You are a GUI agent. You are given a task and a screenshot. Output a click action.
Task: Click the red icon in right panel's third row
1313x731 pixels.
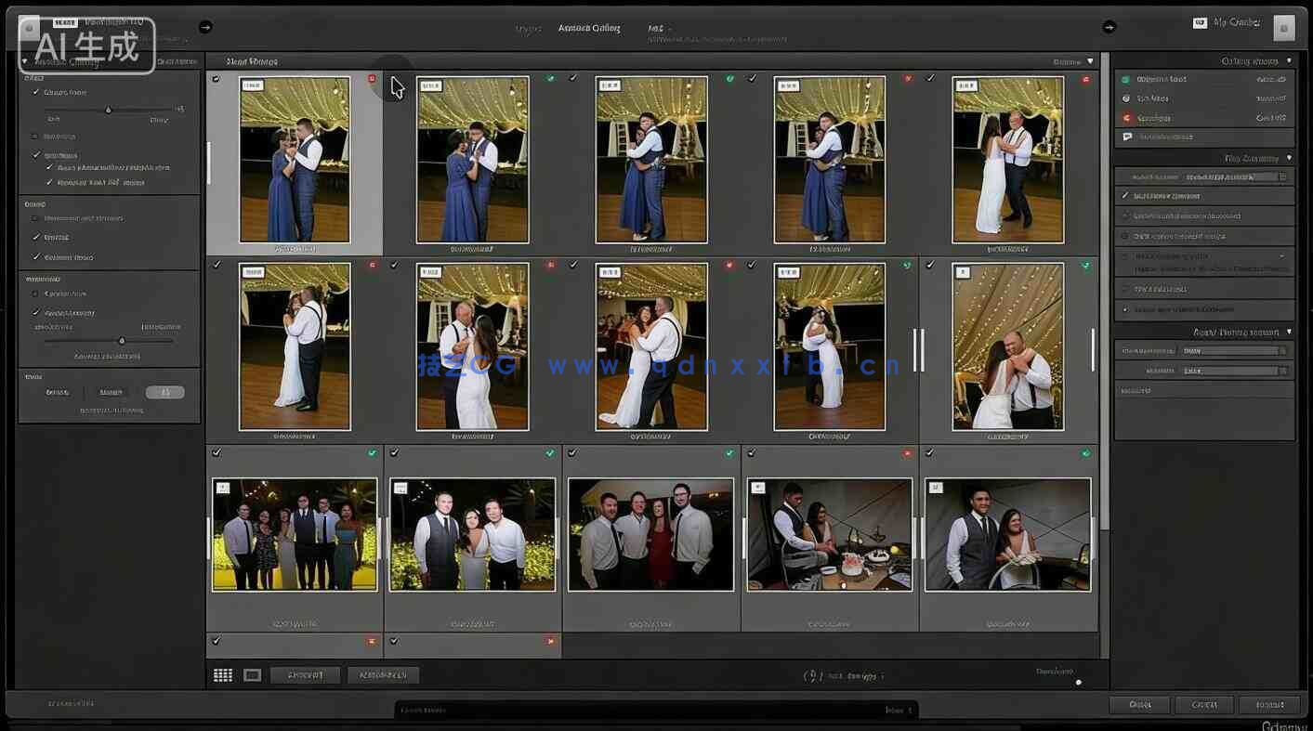[x=1126, y=118]
